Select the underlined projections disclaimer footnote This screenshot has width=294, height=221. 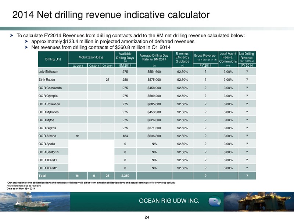coord(92,183)
